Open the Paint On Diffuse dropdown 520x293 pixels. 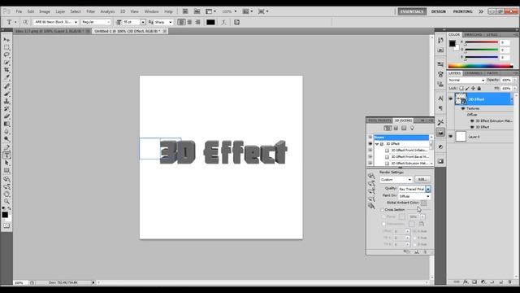click(x=414, y=196)
